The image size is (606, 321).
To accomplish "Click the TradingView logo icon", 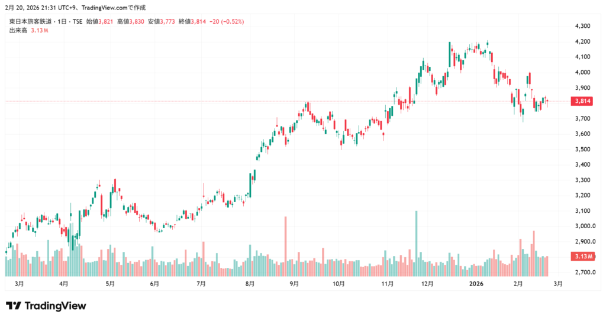I will (x=14, y=306).
